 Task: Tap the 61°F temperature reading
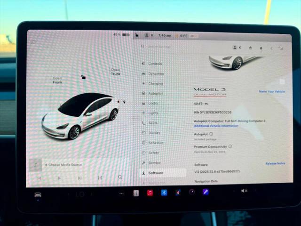(x=183, y=36)
